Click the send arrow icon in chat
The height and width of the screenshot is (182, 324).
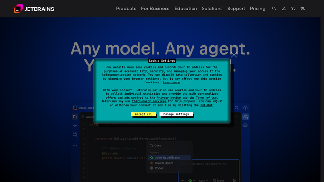click(234, 181)
